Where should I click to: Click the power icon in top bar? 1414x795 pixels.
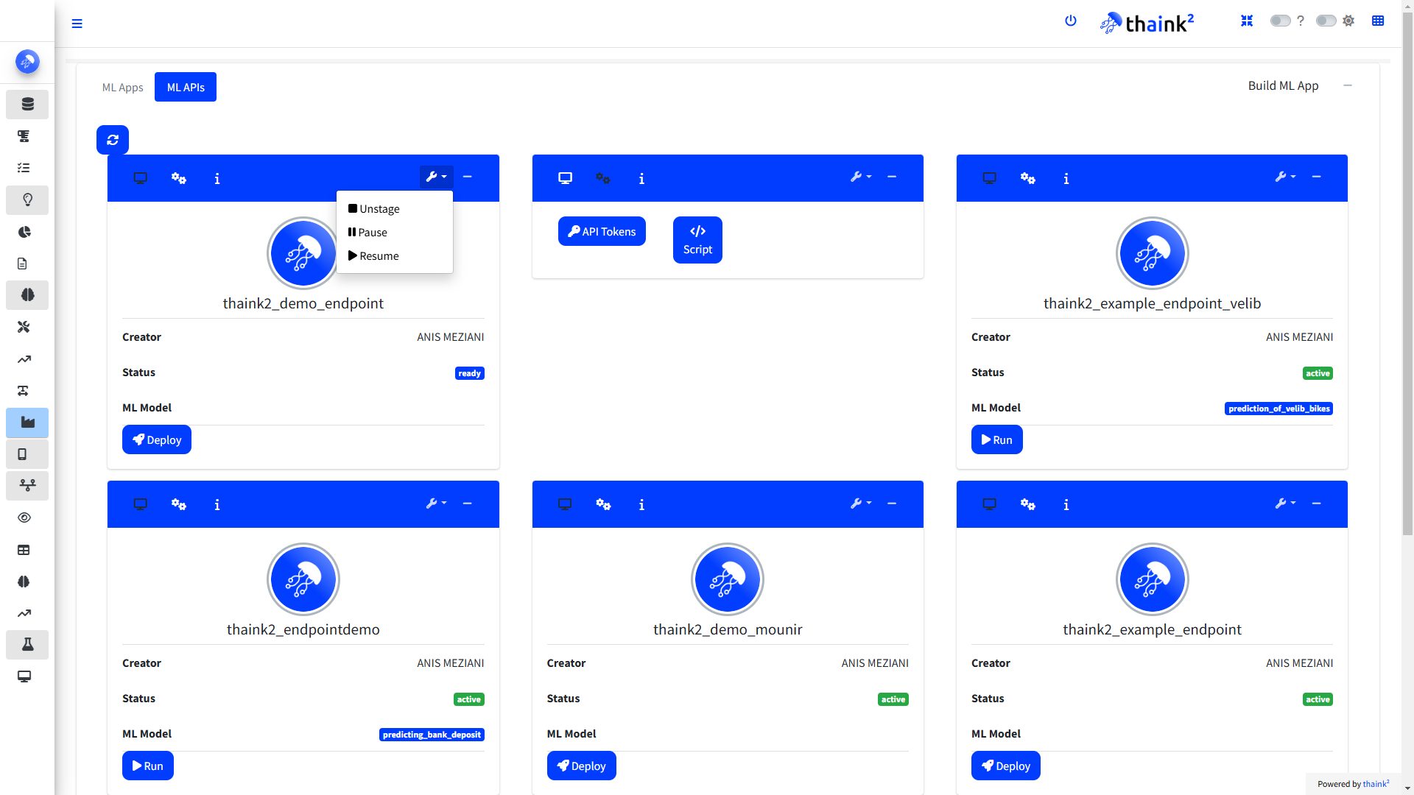1071,21
